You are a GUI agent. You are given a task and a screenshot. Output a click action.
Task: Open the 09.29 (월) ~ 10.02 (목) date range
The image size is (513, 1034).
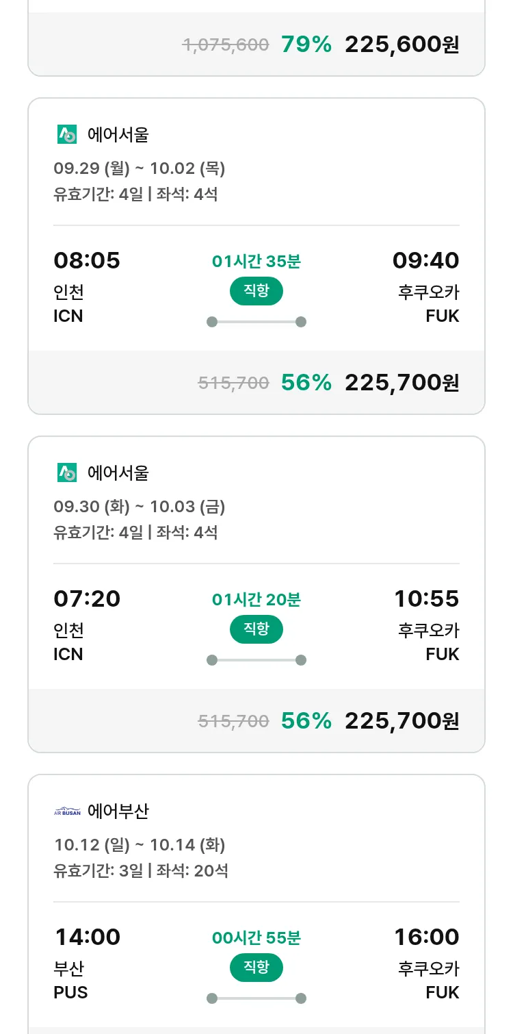[140, 168]
